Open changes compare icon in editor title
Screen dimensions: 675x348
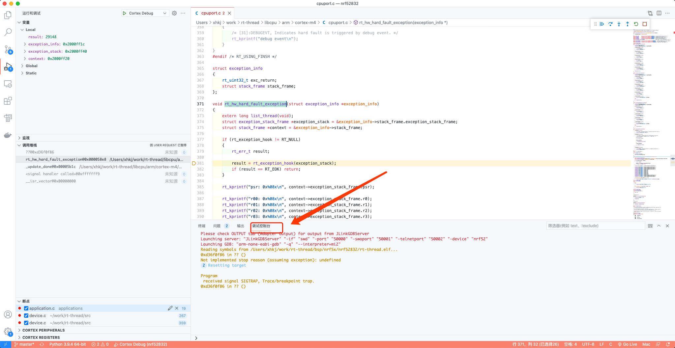click(x=650, y=13)
